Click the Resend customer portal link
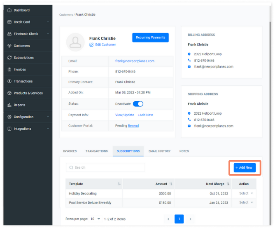This screenshot has width=275, height=228. coord(133,126)
